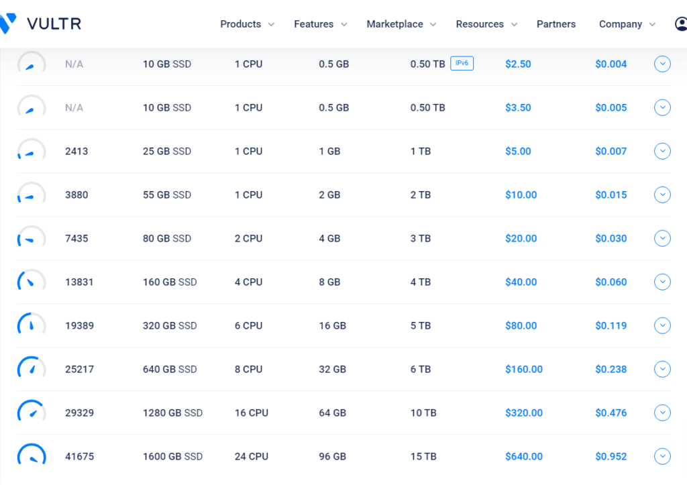Expand the $5.00 plan row details
The image size is (687, 485).
pyautogui.click(x=662, y=151)
